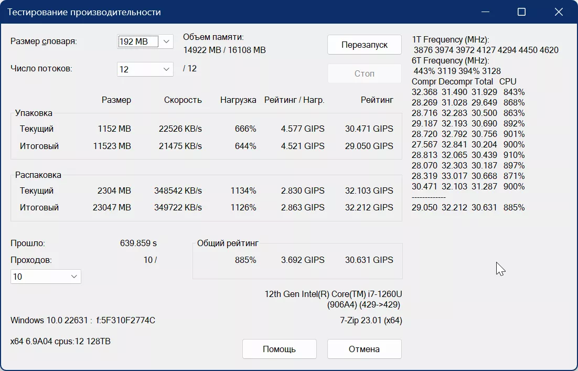Click the Общий рейтинг group label
This screenshot has height=371, width=578.
(228, 243)
